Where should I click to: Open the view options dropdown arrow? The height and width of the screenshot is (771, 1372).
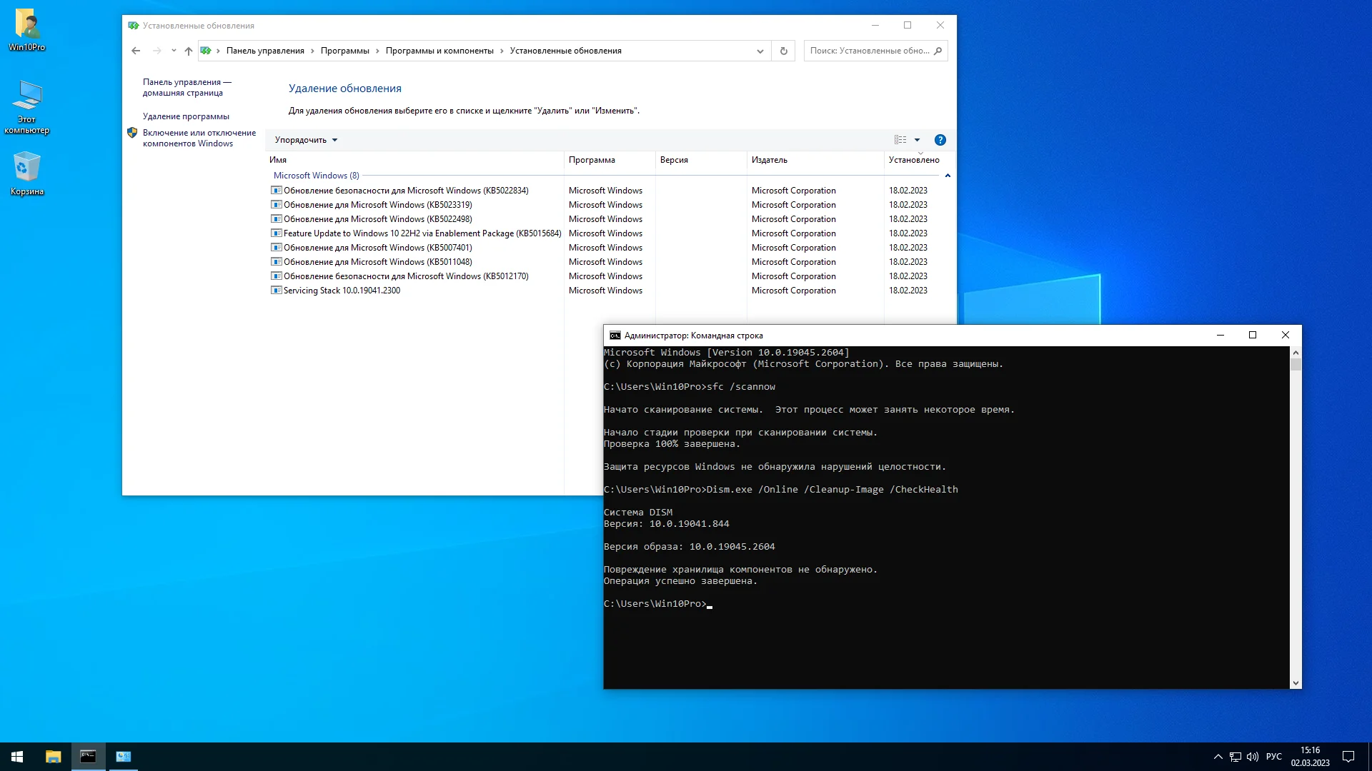pyautogui.click(x=917, y=140)
